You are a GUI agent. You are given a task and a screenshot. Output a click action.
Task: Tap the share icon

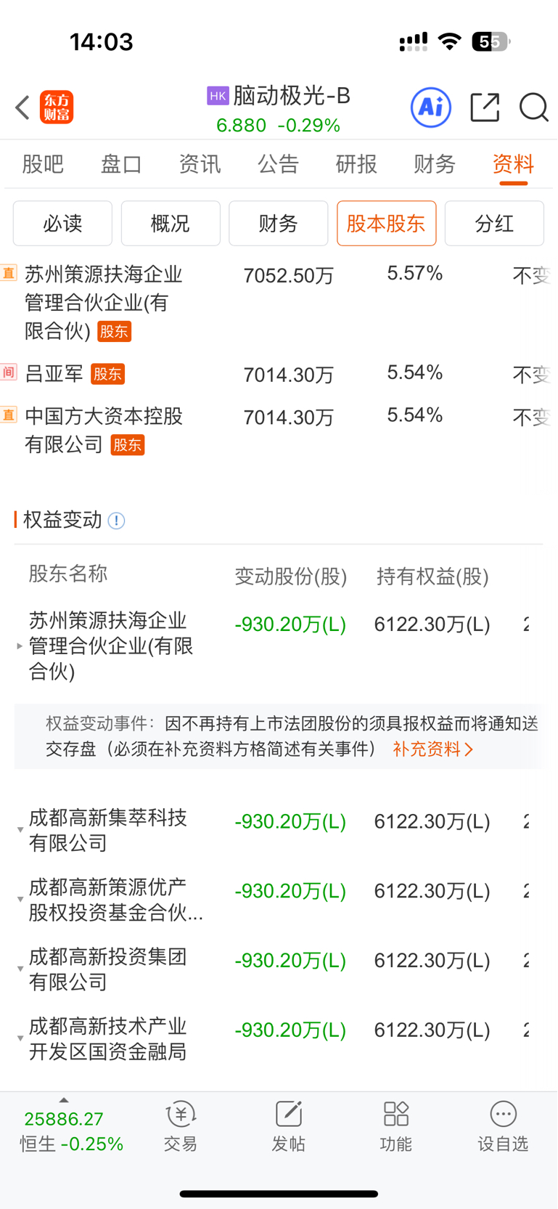click(485, 107)
